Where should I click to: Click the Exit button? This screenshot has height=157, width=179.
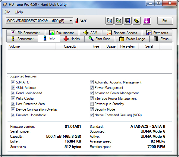click(x=165, y=21)
